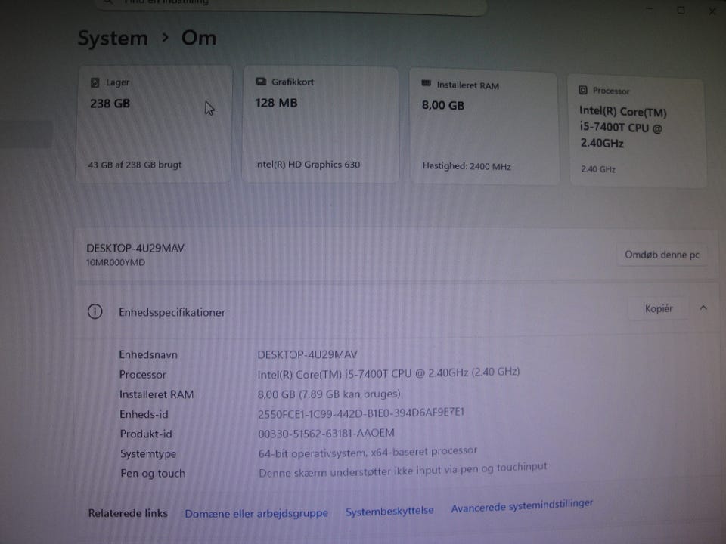Click the Processor chip icon

[583, 90]
